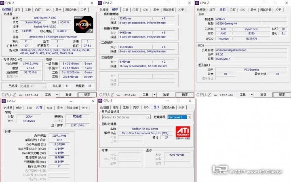
Task: Switch to 内存 tab in the mainboard window
Action: (232, 10)
